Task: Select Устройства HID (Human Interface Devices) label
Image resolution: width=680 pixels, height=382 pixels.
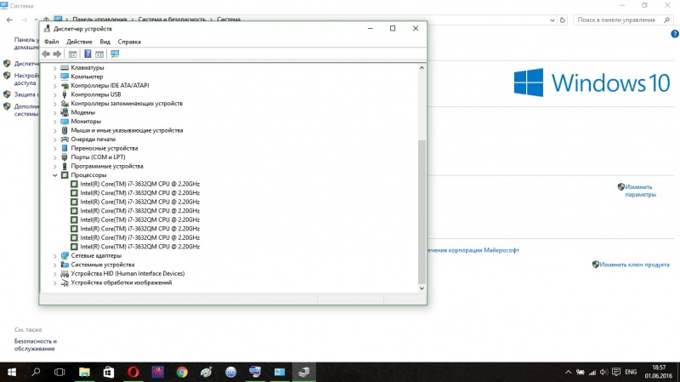Action: (127, 273)
